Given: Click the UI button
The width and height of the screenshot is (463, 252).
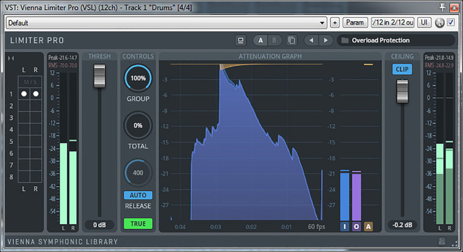Looking at the screenshot, I should tap(424, 23).
